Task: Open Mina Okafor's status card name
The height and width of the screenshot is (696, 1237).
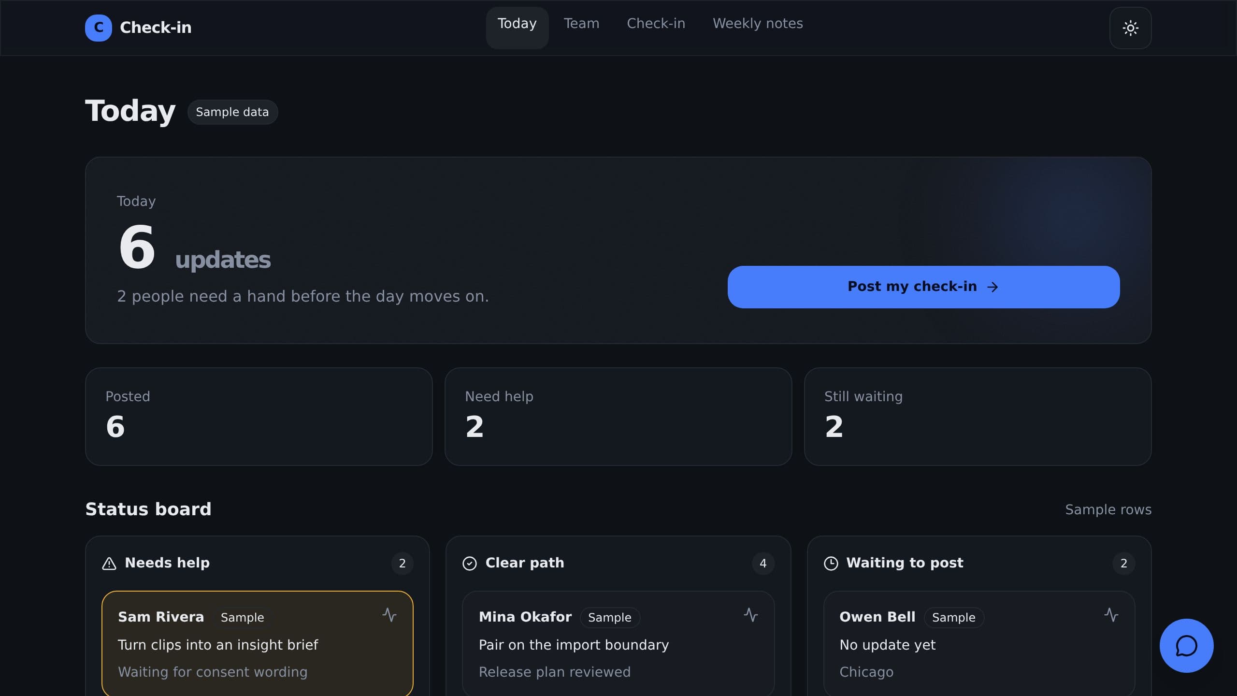Action: (x=525, y=617)
